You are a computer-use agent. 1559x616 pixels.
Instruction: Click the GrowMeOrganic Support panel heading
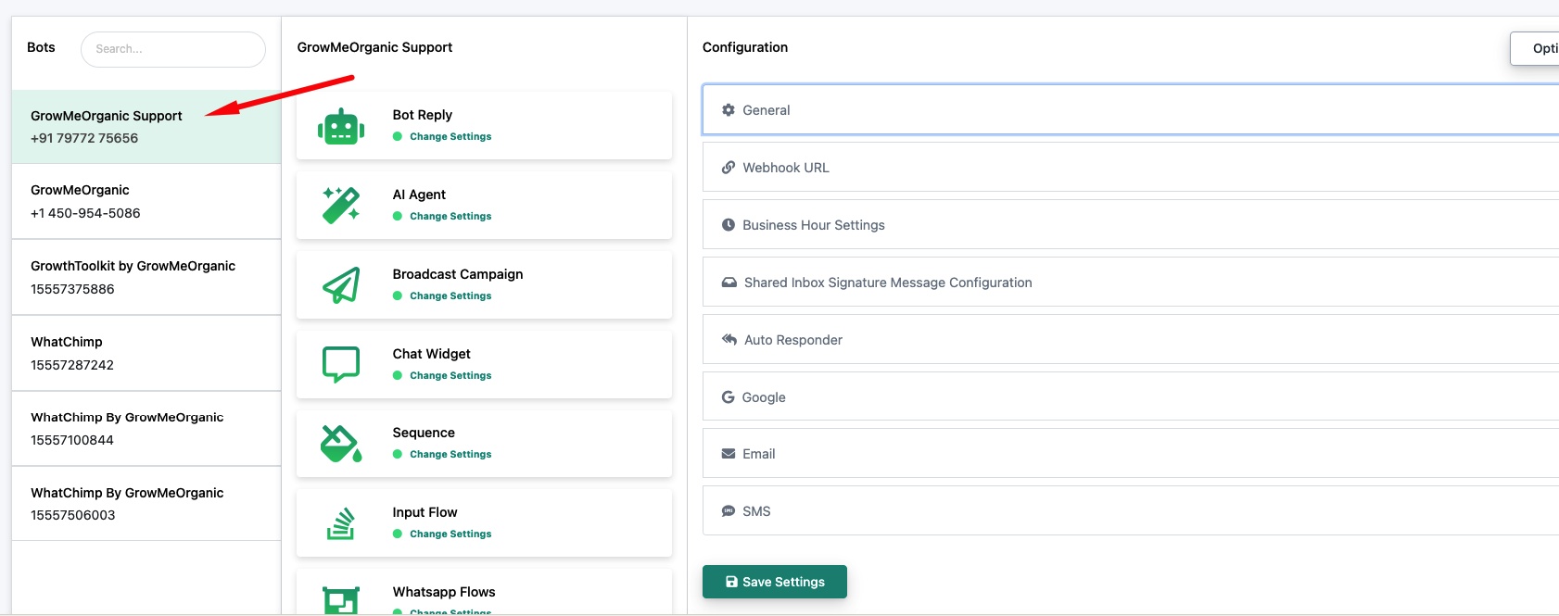point(374,47)
